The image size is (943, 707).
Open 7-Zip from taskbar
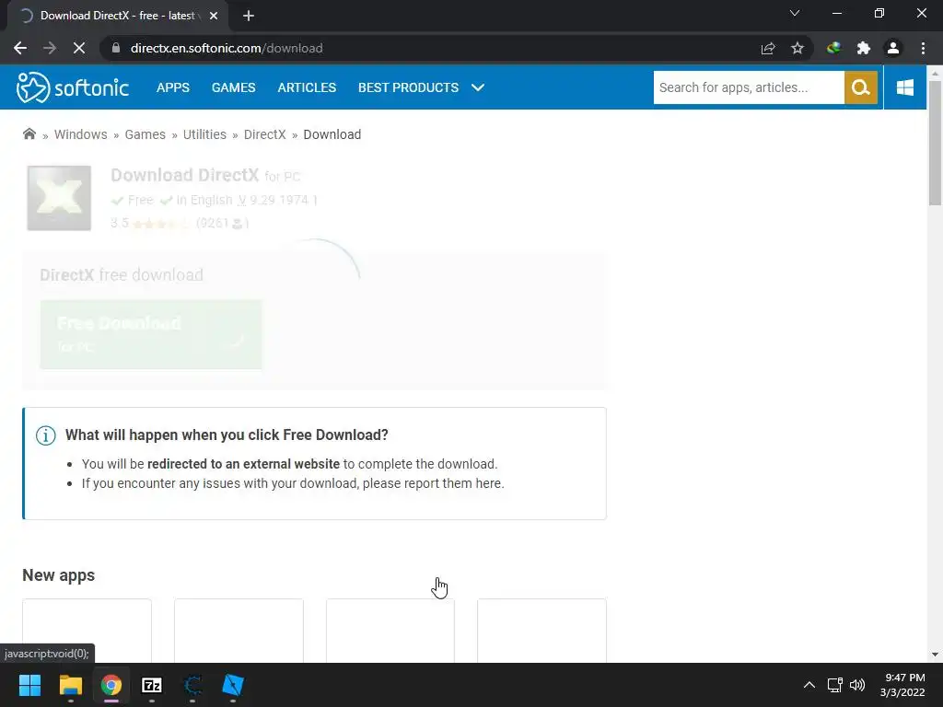click(x=152, y=685)
